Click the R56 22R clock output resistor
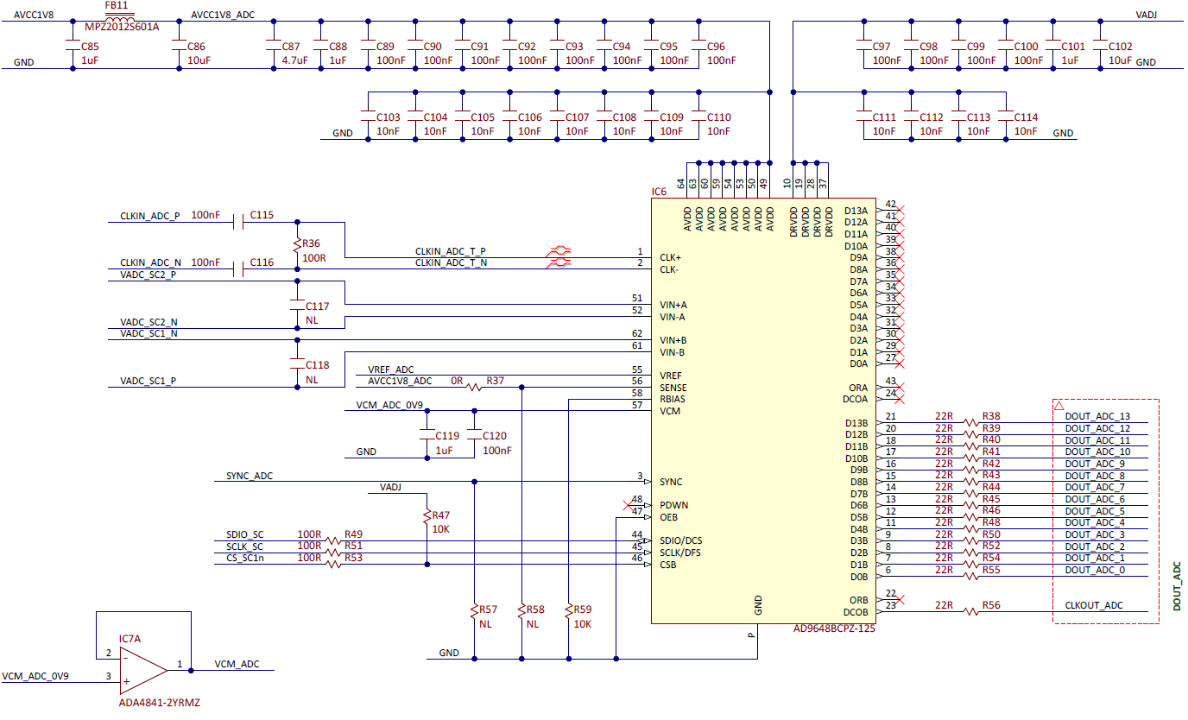Screen dimensions: 1188x720 click(971, 612)
